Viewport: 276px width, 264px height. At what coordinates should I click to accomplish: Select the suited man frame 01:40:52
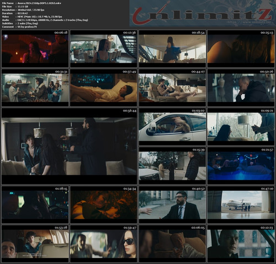click(x=172, y=204)
